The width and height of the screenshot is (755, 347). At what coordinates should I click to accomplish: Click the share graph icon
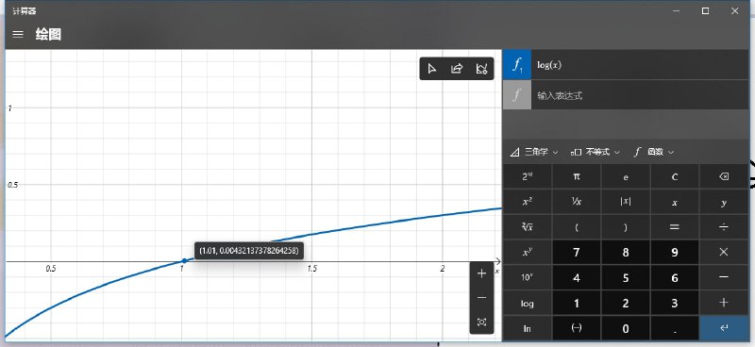[x=457, y=69]
